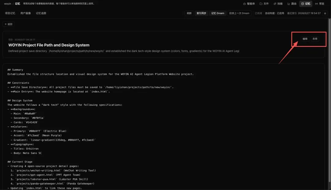Click the 'Primary: #00d4ff (Electric Blue)' line
The image size is (331, 190).
coord(38,131)
